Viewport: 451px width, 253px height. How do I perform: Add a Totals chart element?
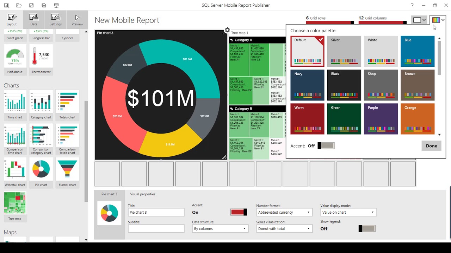(67, 105)
